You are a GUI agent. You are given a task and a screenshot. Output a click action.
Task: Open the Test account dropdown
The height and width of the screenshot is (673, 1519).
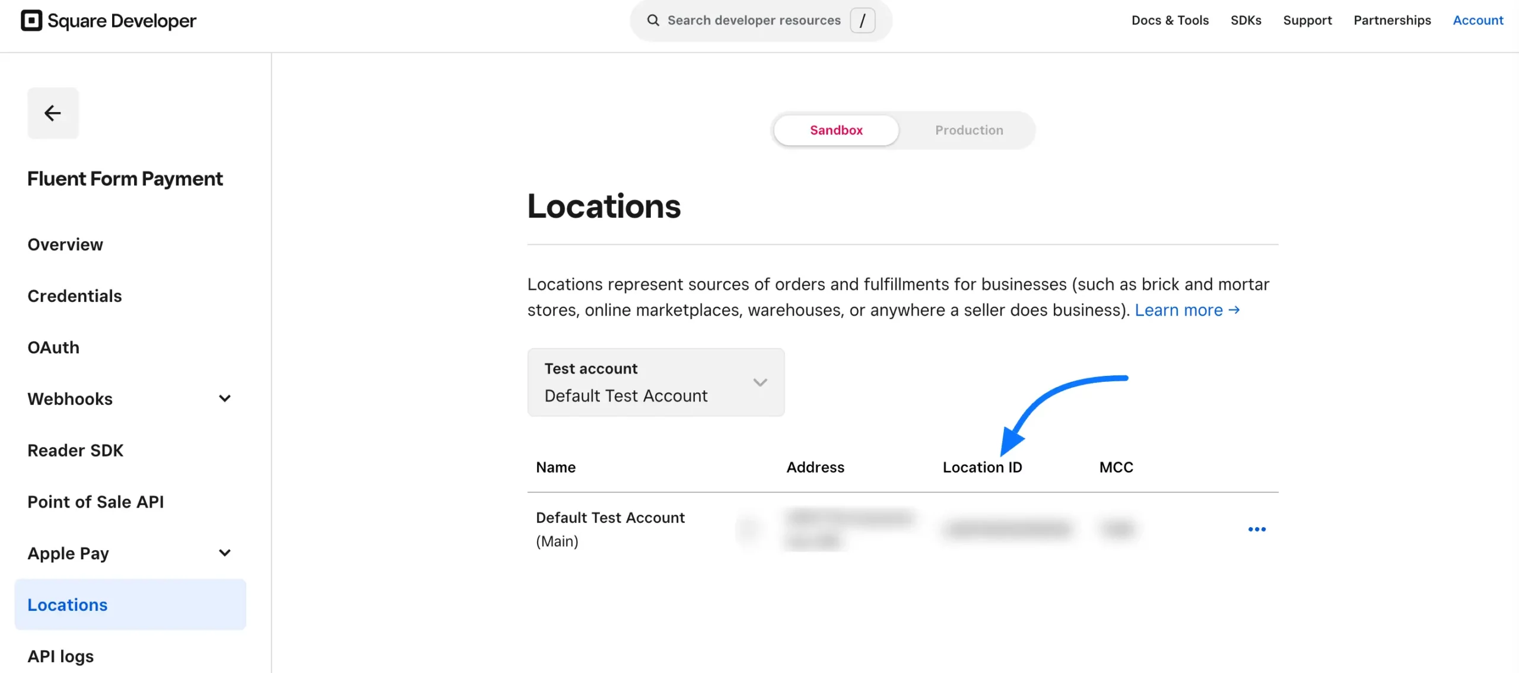pyautogui.click(x=656, y=382)
